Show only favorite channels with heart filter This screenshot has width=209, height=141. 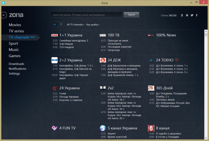click(x=61, y=25)
